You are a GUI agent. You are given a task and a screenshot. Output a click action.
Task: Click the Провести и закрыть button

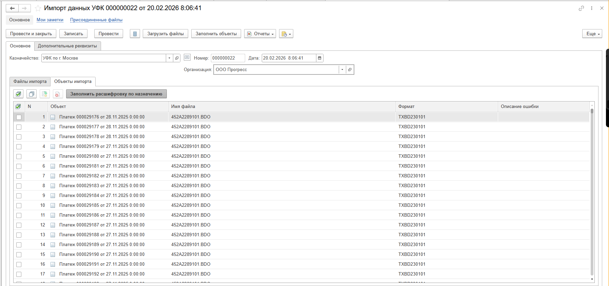click(x=31, y=34)
